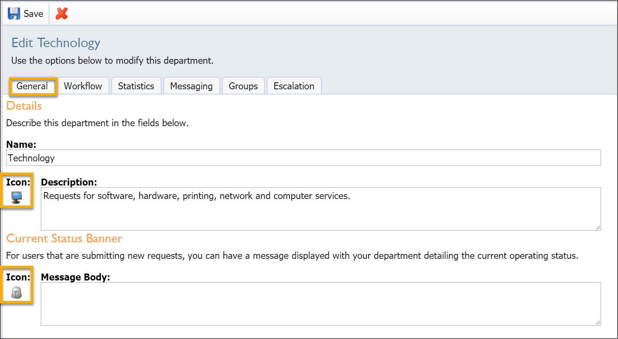The image size is (618, 339).
Task: Click the Message Body: label
Action: pyautogui.click(x=76, y=277)
